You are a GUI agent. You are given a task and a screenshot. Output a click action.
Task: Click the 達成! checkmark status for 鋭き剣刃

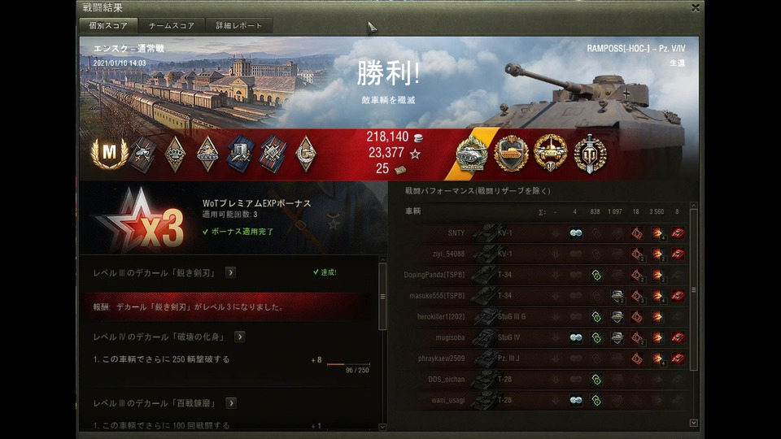(x=325, y=272)
